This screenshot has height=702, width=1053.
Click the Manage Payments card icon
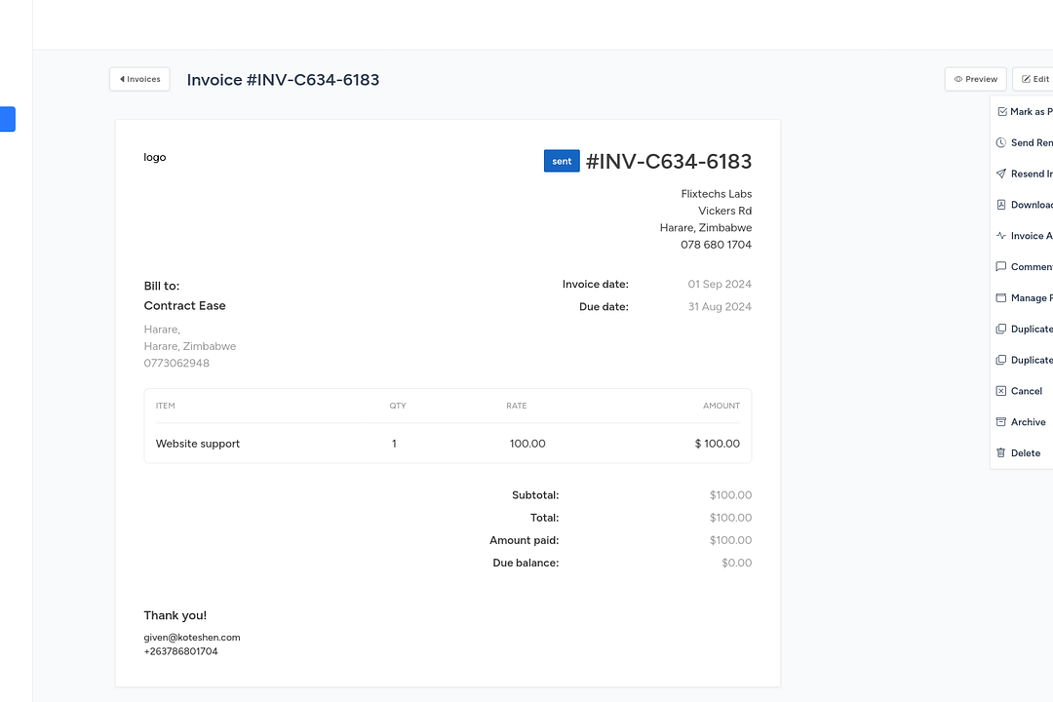point(1001,298)
